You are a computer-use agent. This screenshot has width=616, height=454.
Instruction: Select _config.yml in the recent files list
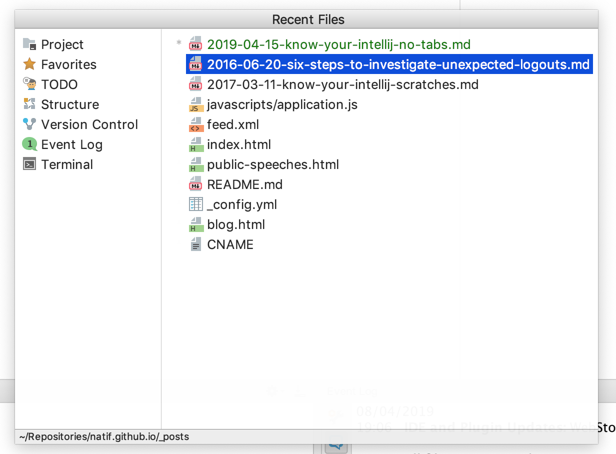pyautogui.click(x=242, y=204)
